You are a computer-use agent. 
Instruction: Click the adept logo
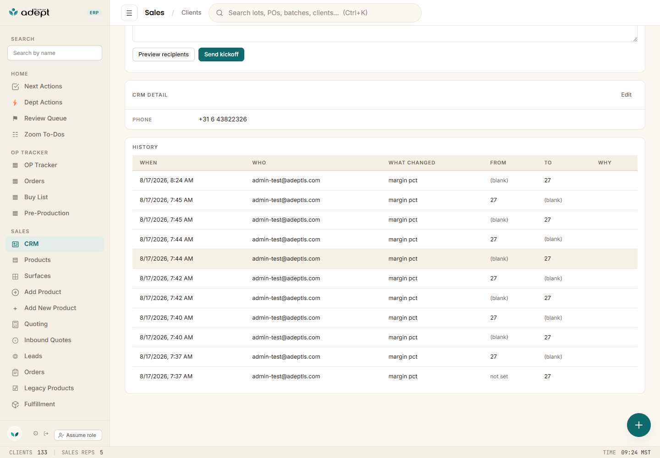(29, 12)
